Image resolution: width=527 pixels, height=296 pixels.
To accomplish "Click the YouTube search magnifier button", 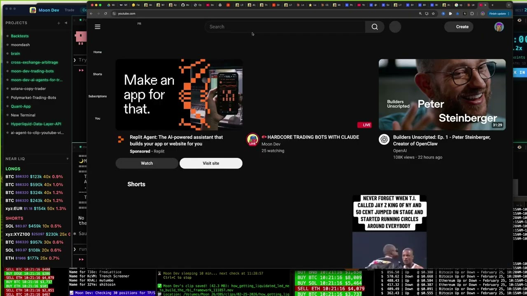I will 375,27.
